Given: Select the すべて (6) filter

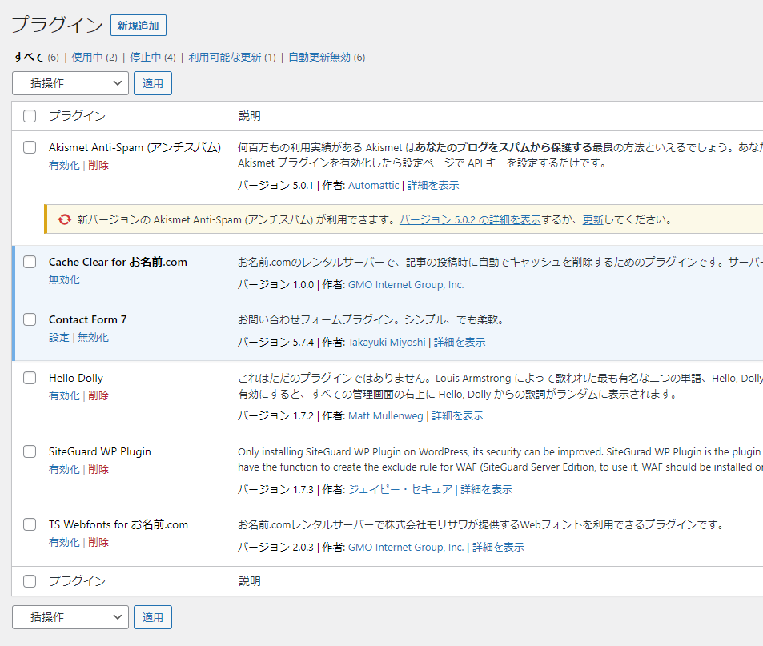Looking at the screenshot, I should click(x=36, y=58).
